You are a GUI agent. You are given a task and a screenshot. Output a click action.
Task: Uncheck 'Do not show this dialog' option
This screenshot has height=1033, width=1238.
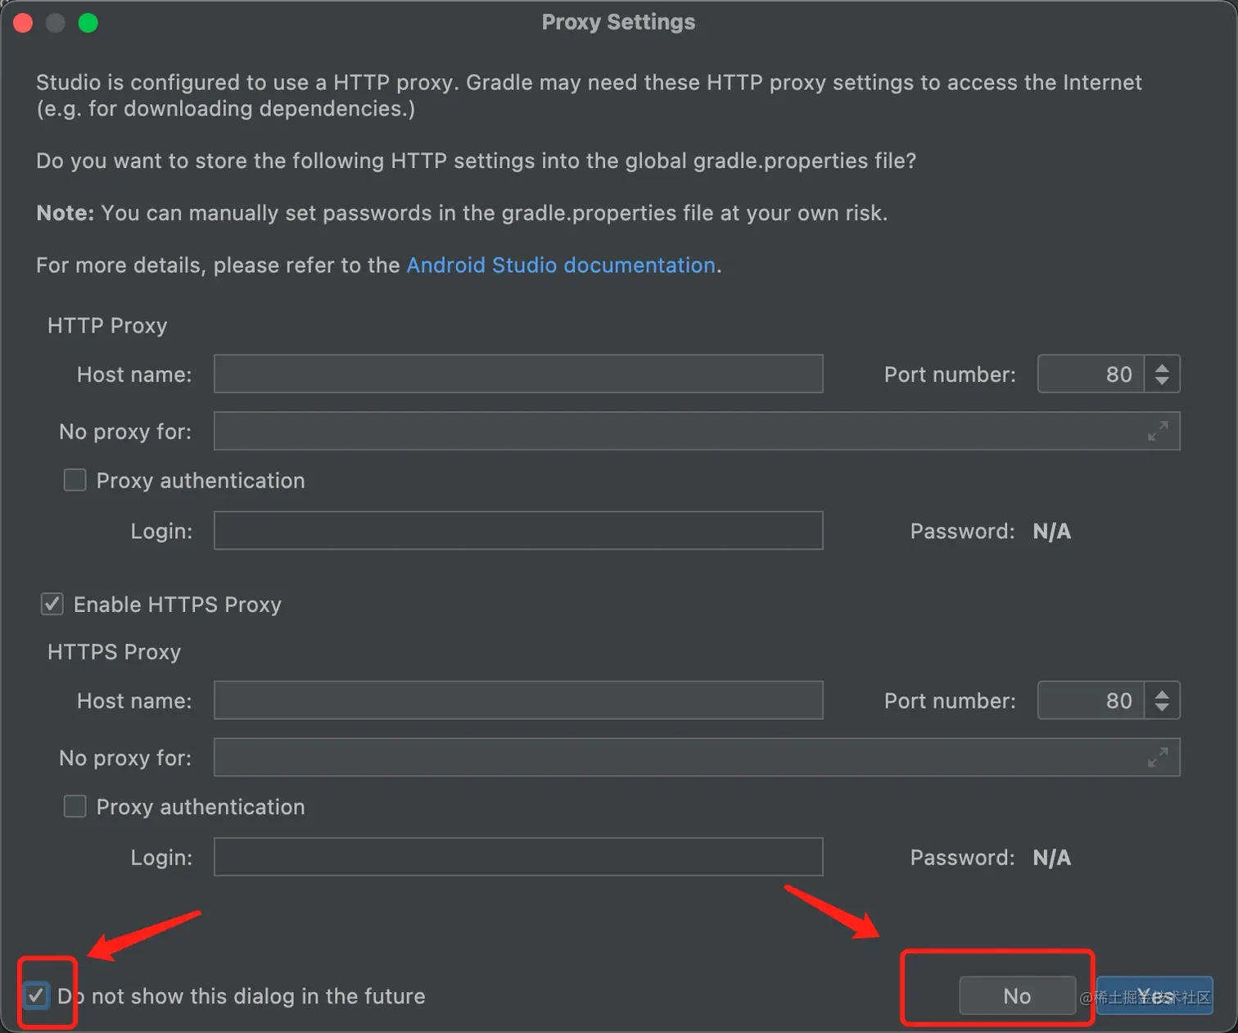pos(36,995)
